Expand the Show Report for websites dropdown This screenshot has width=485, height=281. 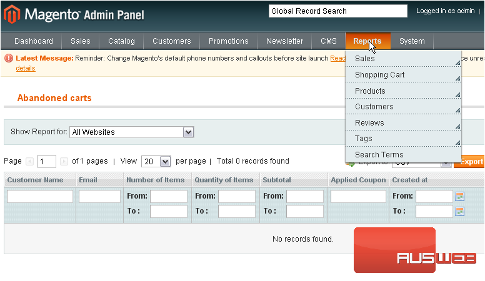point(188,132)
